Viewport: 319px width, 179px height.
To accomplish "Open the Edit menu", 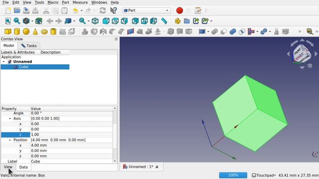I will 15,2.
